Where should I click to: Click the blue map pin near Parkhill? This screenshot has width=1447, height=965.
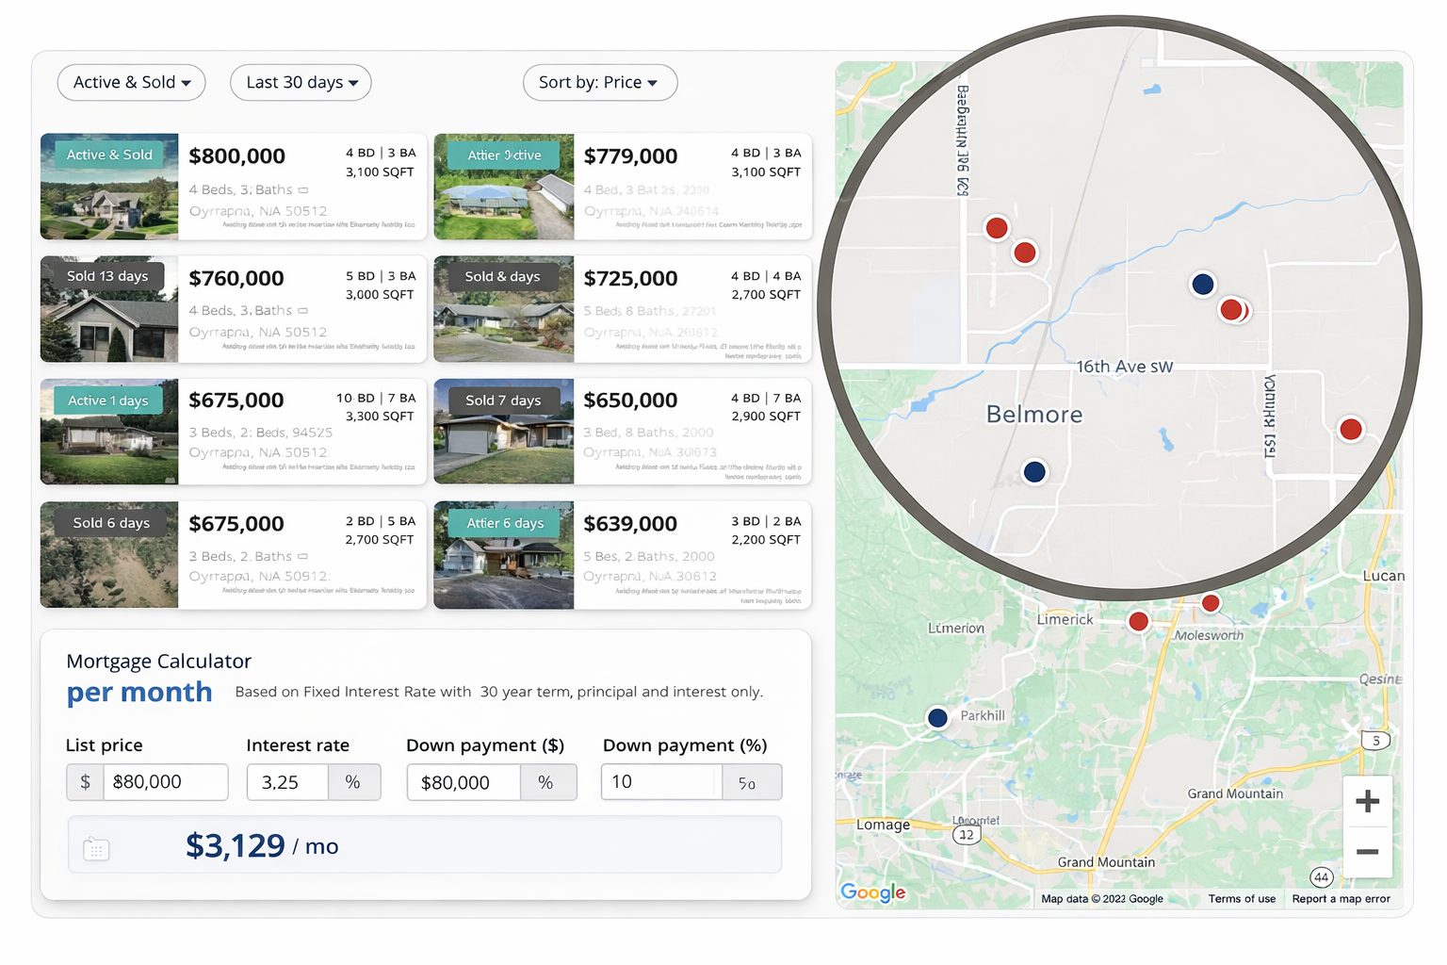[937, 718]
